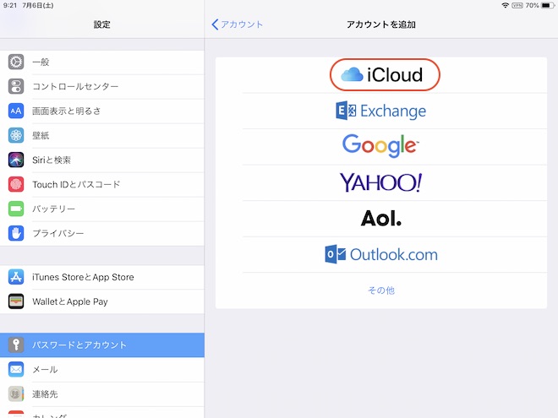Image resolution: width=558 pixels, height=418 pixels.
Task: Tap the 9:21 clock in status bar
Action: [x=10, y=5]
